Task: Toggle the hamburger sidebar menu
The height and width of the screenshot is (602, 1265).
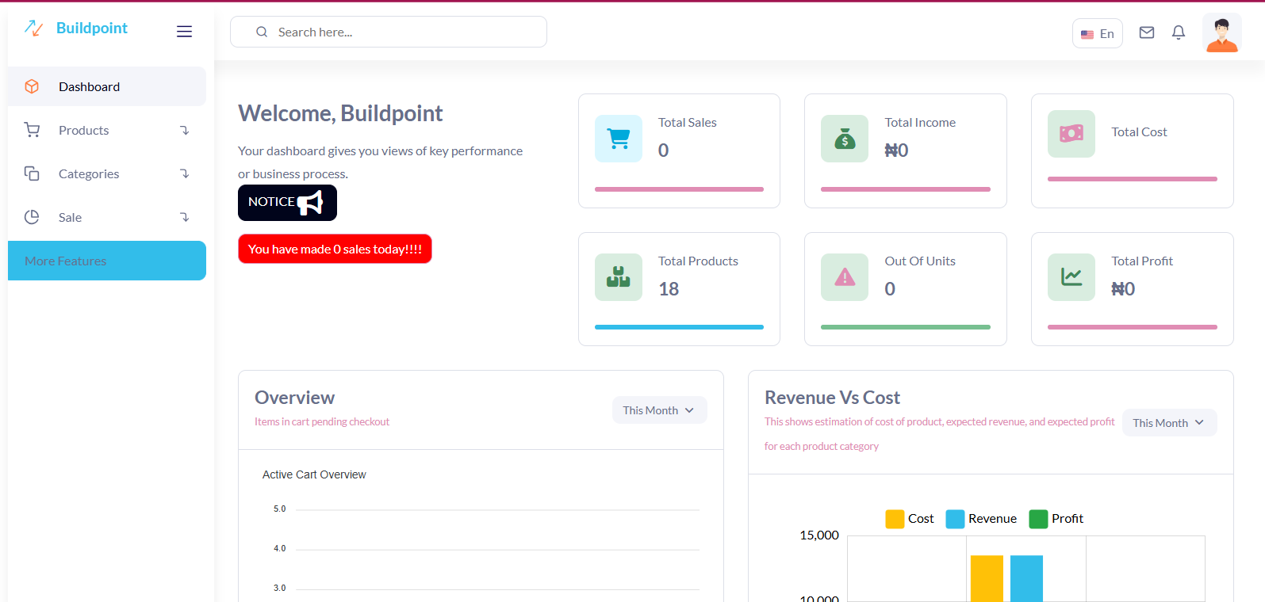Action: (x=184, y=32)
